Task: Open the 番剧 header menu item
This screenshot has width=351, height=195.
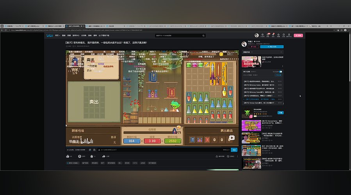Action: pos(64,35)
